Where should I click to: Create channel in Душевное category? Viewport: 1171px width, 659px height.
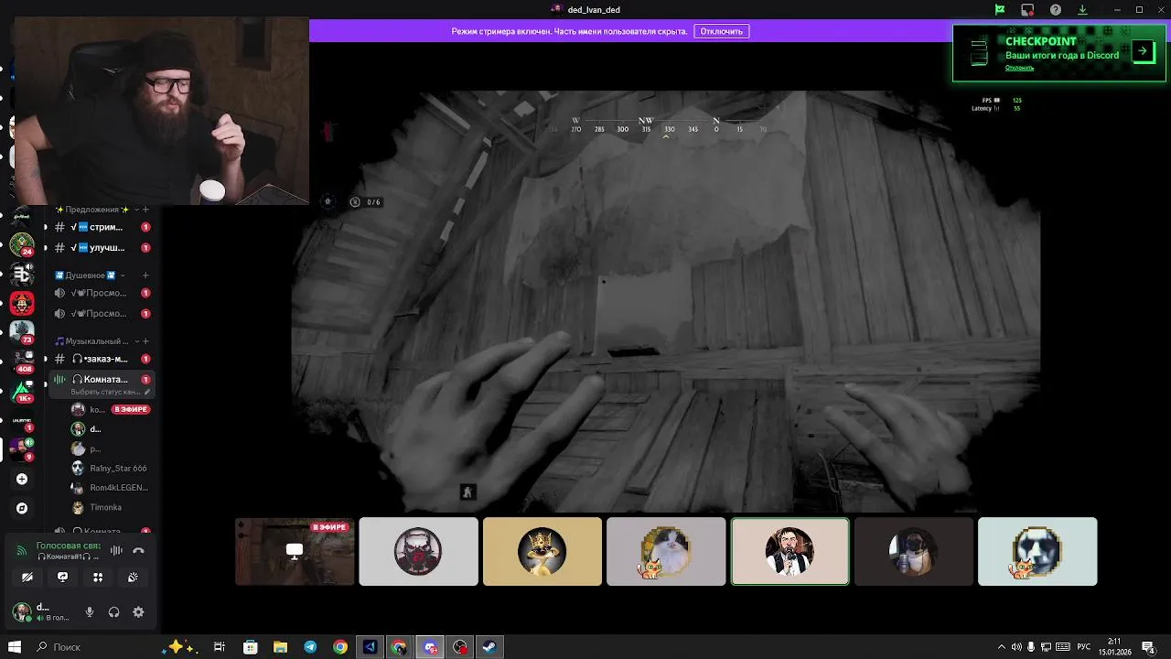[x=145, y=275]
